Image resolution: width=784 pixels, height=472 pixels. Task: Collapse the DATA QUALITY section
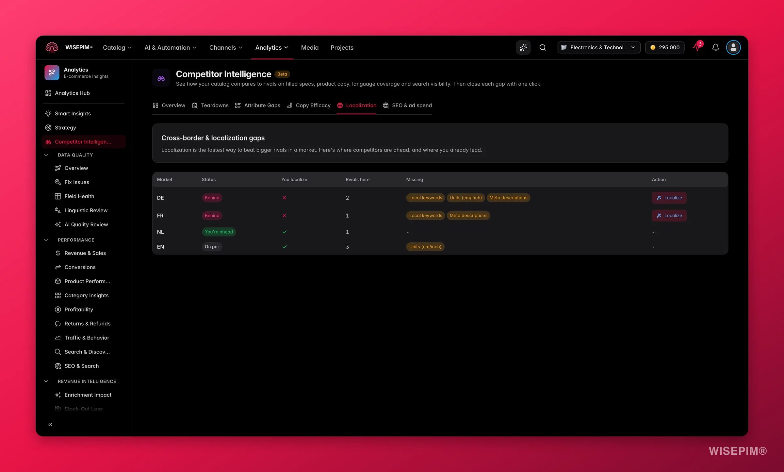point(46,155)
